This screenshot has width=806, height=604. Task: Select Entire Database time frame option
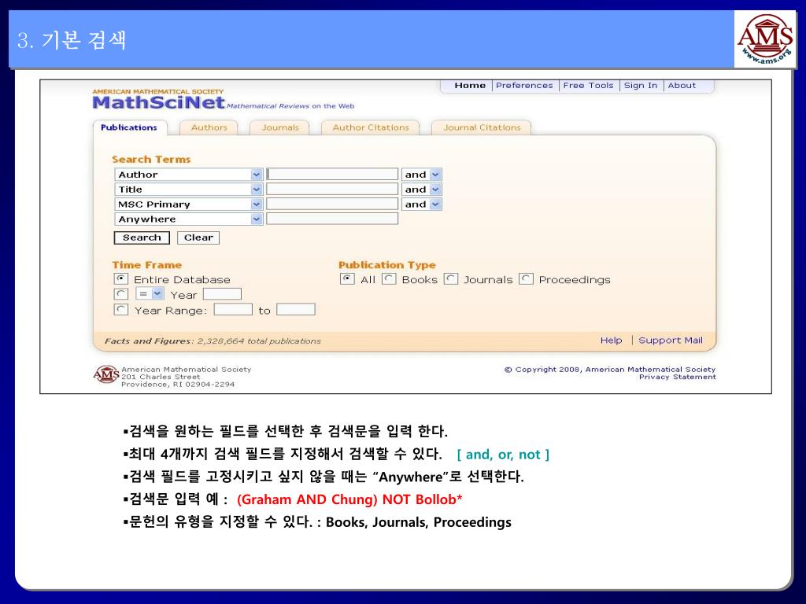pos(120,279)
